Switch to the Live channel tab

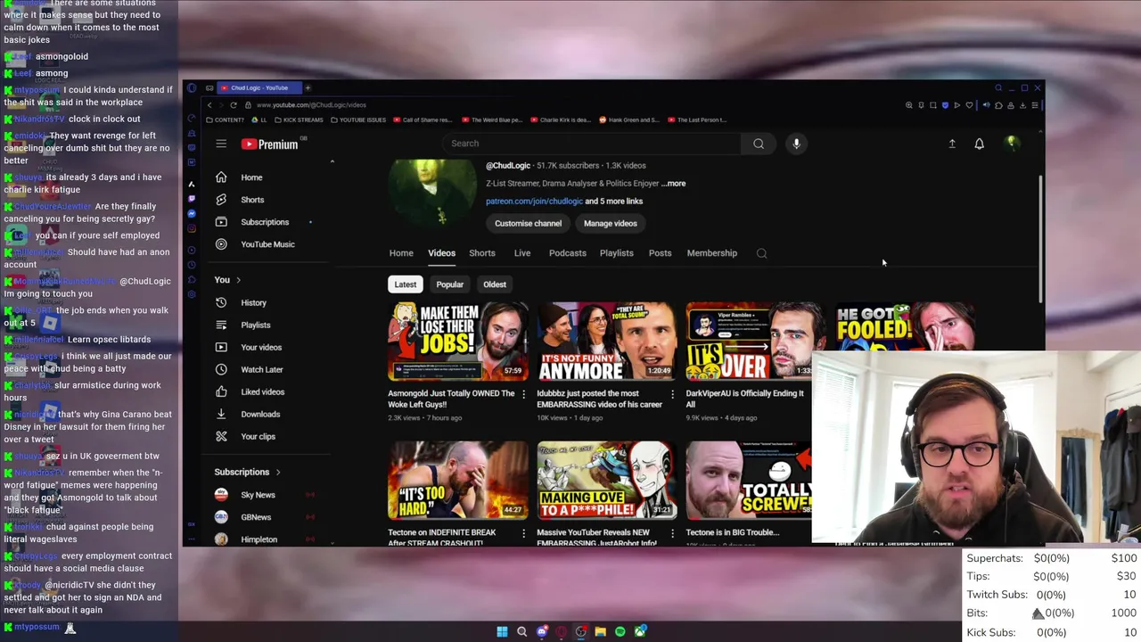pyautogui.click(x=522, y=253)
